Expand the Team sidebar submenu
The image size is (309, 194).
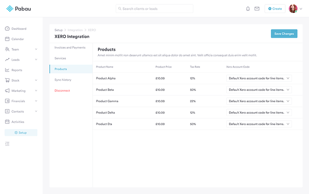pyautogui.click(x=36, y=49)
